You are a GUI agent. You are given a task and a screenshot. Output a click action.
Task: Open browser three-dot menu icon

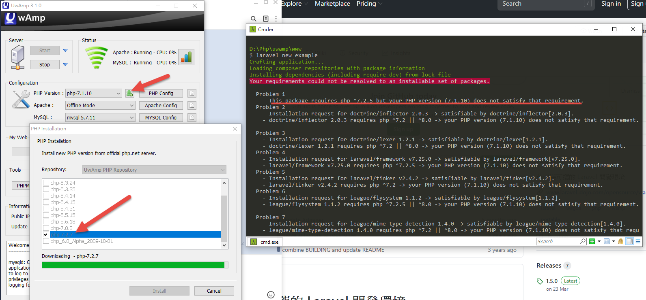(x=276, y=19)
